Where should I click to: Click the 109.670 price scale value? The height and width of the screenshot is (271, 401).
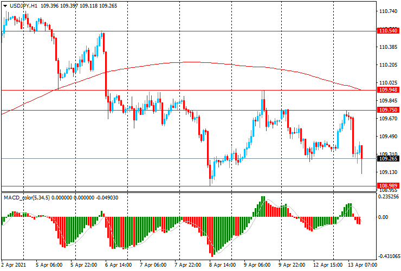[388, 119]
